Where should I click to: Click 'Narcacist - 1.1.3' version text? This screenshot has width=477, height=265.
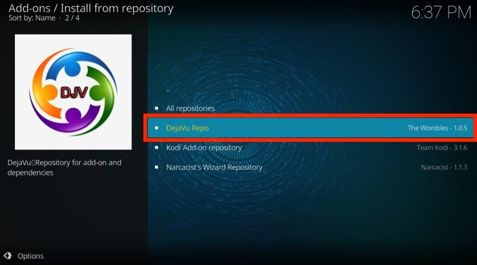coord(444,167)
